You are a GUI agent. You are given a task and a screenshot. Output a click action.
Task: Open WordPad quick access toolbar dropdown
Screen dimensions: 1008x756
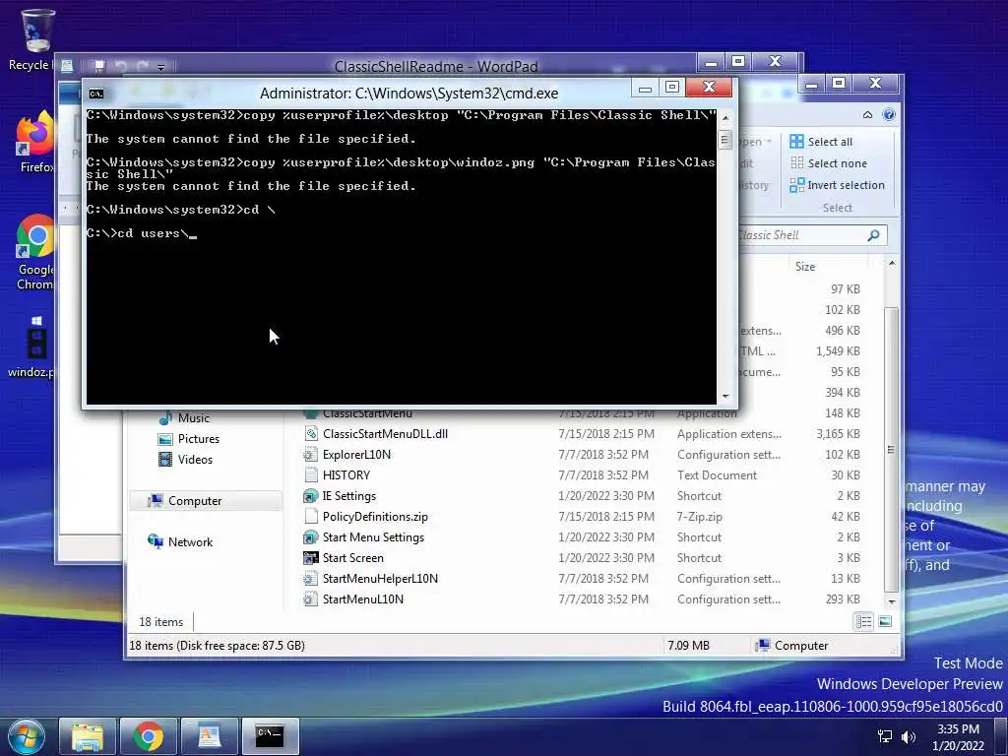point(160,67)
